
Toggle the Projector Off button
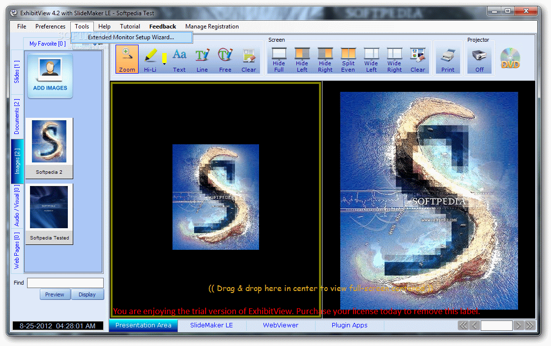pos(480,60)
